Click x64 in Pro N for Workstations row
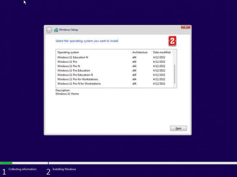This screenshot has width=237, height=177. [134, 84]
